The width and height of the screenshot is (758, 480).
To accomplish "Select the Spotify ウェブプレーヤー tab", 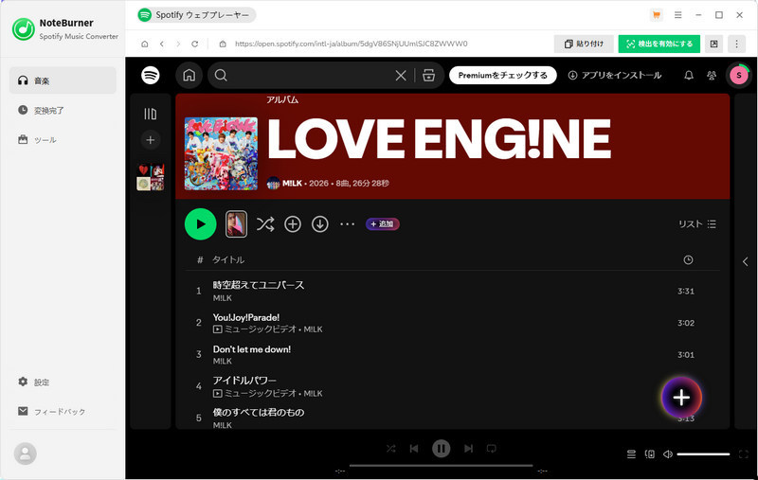I will click(196, 15).
